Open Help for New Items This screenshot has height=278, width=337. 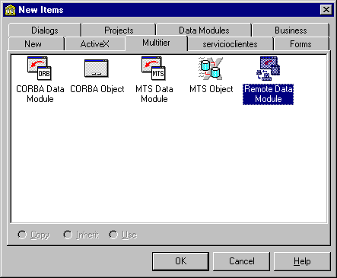(x=302, y=261)
